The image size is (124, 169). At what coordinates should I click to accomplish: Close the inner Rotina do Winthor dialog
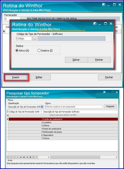coord(111,24)
